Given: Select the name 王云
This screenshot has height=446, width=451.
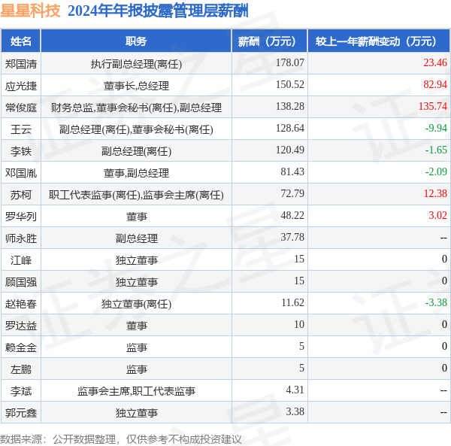Looking at the screenshot, I should click(21, 129).
